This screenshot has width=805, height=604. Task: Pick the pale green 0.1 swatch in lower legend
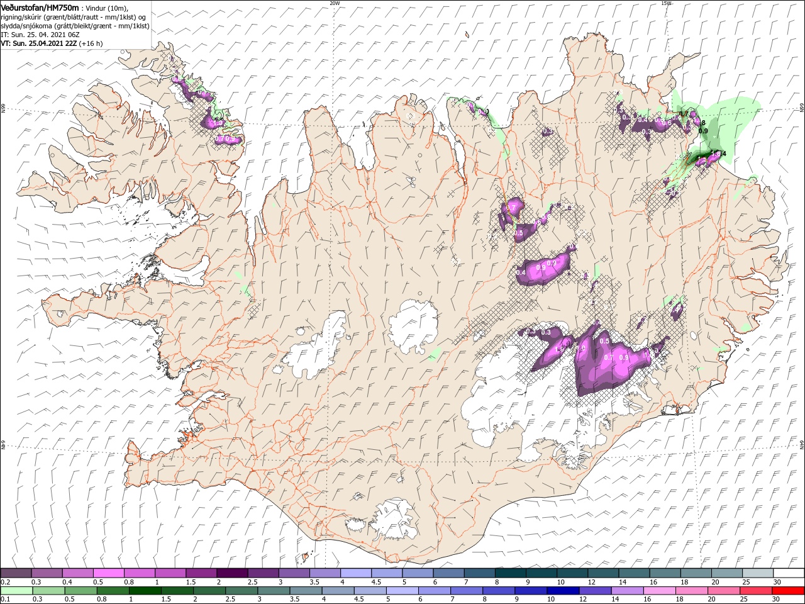(x=16, y=591)
